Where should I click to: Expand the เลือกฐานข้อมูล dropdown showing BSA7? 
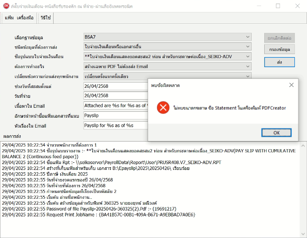point(167,37)
